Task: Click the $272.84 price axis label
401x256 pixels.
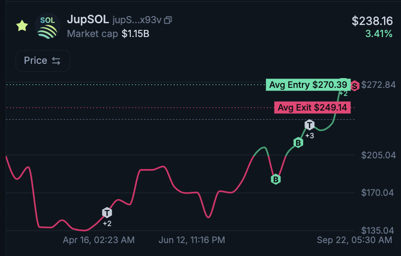Action: point(378,85)
